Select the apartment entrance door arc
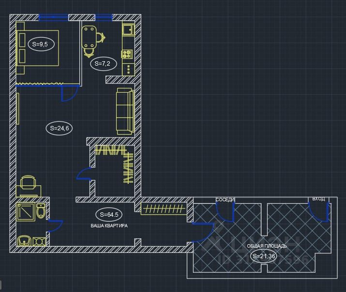 click(x=203, y=232)
